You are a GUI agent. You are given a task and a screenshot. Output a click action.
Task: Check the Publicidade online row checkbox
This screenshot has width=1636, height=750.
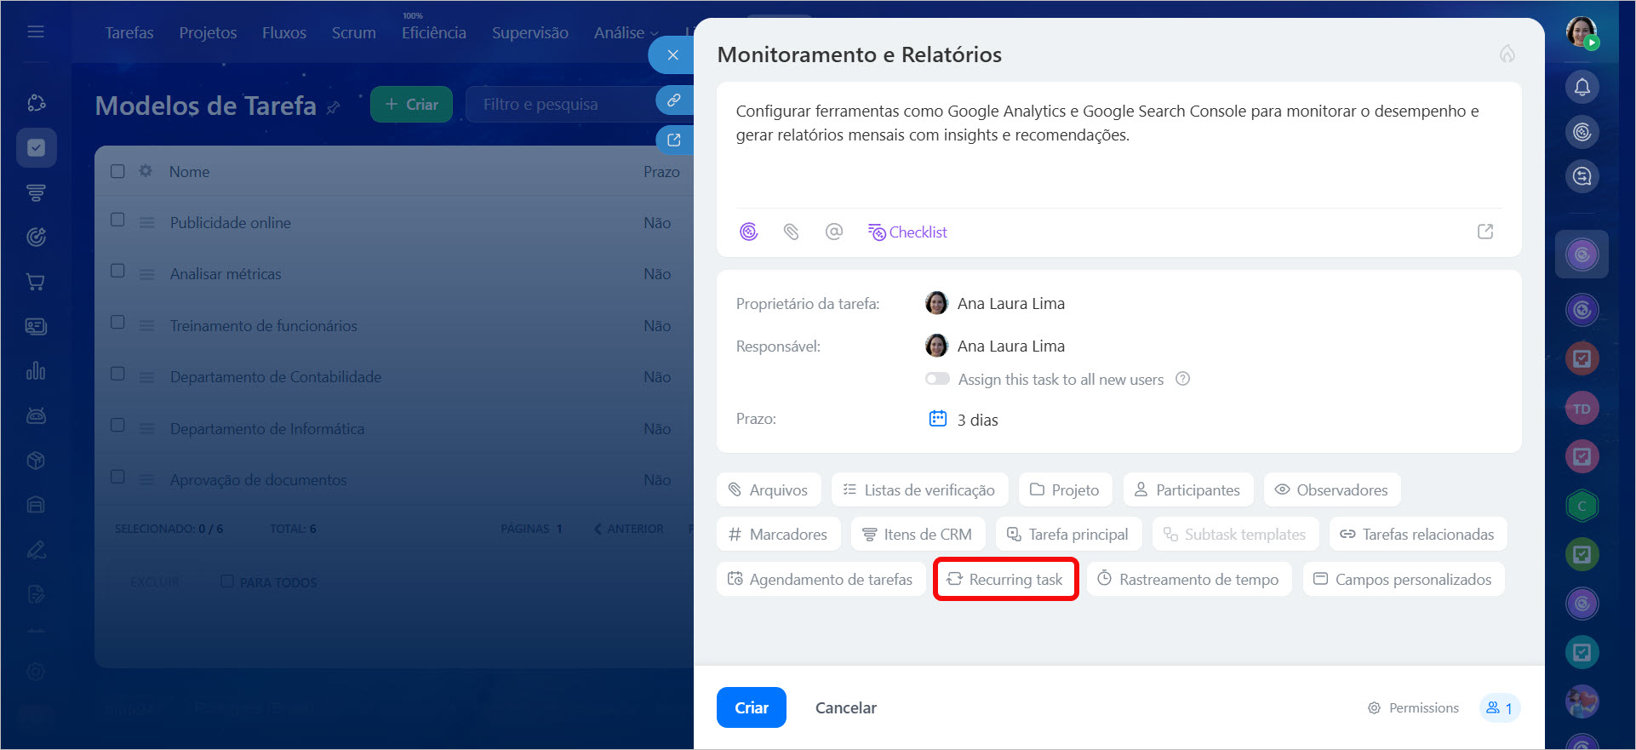[118, 220]
